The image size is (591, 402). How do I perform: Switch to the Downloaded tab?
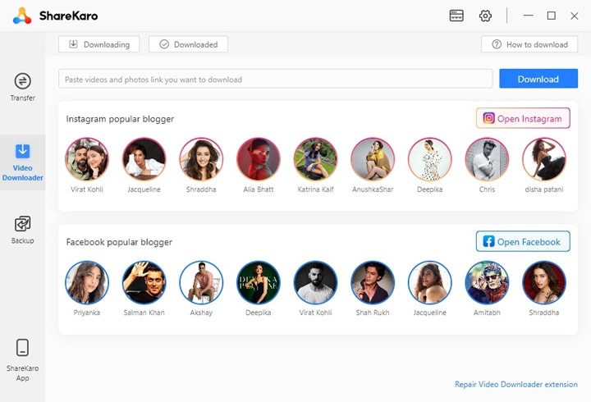[x=188, y=44]
